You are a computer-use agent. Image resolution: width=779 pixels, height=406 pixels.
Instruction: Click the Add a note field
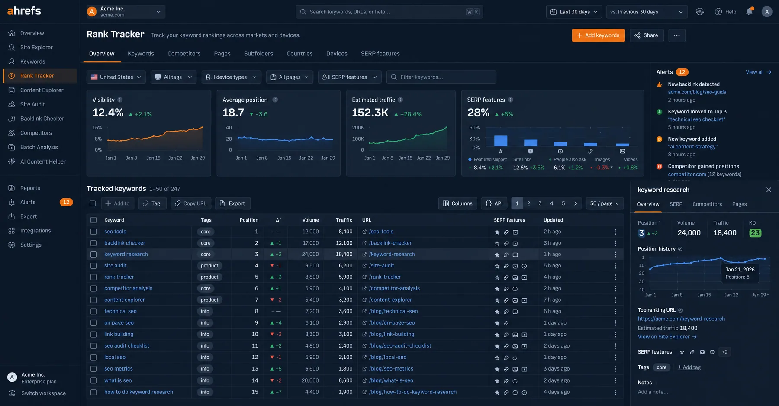point(653,392)
